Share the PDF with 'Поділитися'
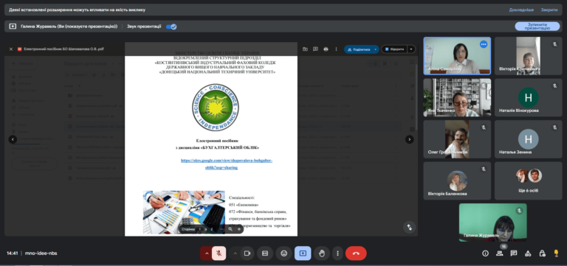Image resolution: width=567 pixels, height=266 pixels. 358,49
